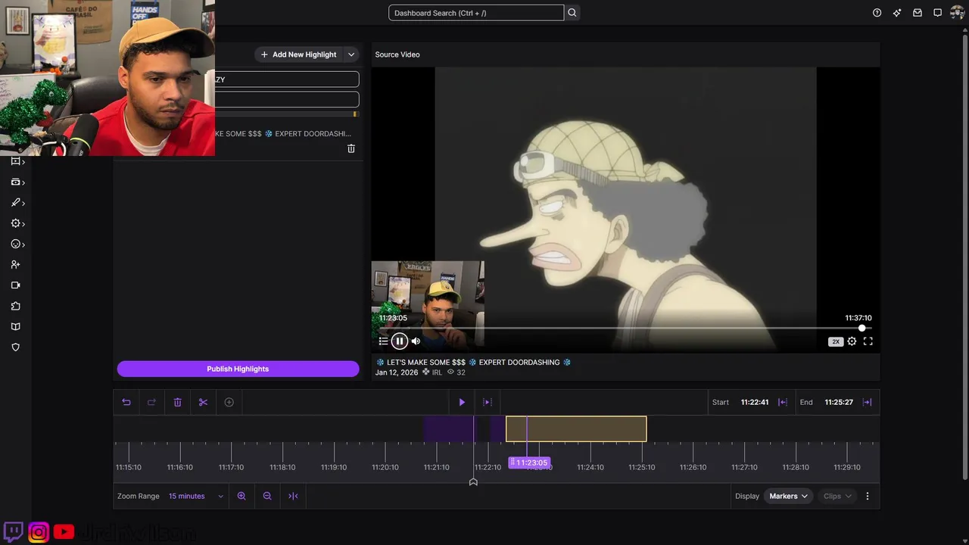
Task: Expand the paintbrush customization sidebar section
Action: (17, 203)
